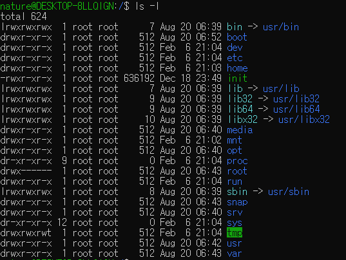Click the '06:52' time of boot

pos(209,37)
